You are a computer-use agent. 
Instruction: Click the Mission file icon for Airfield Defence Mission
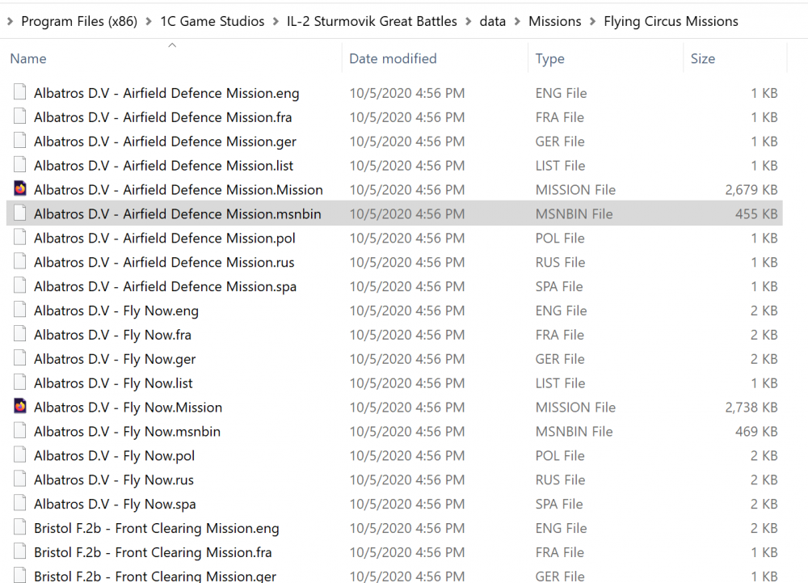(x=19, y=189)
